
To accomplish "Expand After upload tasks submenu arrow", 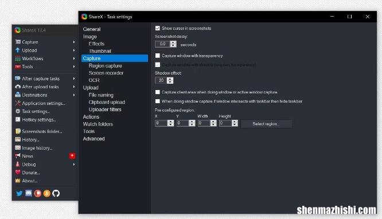I will [x=74, y=87].
